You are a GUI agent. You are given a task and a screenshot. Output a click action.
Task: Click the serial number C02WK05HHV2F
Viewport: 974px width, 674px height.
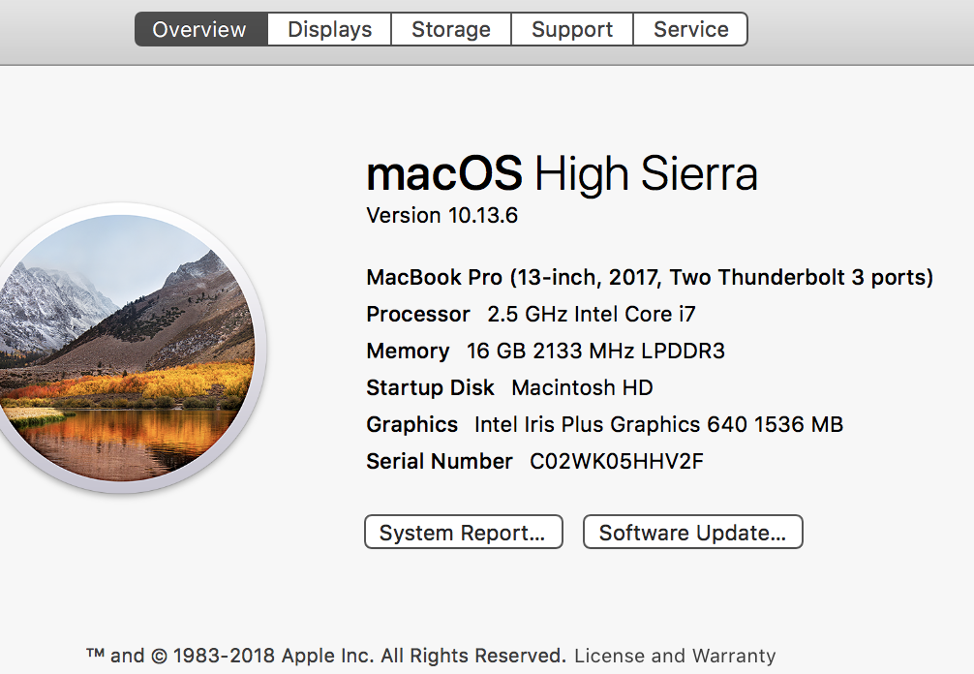616,461
